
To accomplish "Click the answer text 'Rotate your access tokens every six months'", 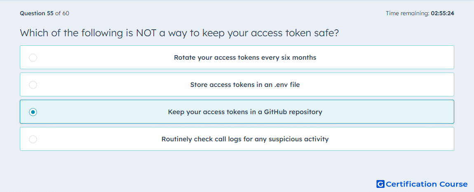I will pos(245,57).
